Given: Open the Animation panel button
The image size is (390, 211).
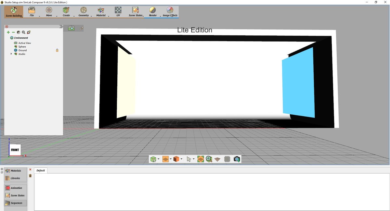Looking at the screenshot, I should tap(15, 188).
